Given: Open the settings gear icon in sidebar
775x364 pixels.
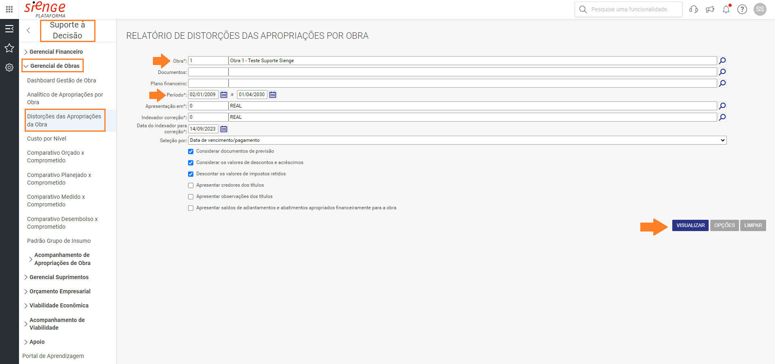Looking at the screenshot, I should pyautogui.click(x=9, y=67).
